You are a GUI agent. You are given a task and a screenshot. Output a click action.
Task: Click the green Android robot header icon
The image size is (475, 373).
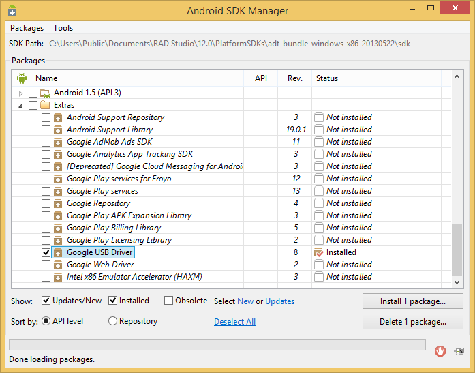coord(22,78)
